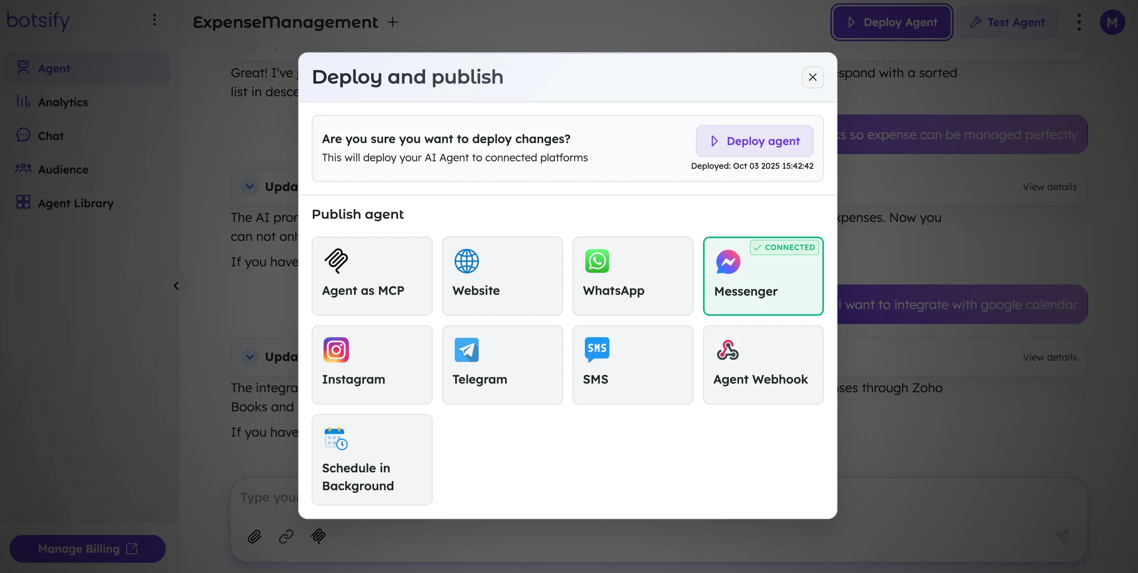
Task: Pick the Telegram publish option
Action: tap(502, 365)
